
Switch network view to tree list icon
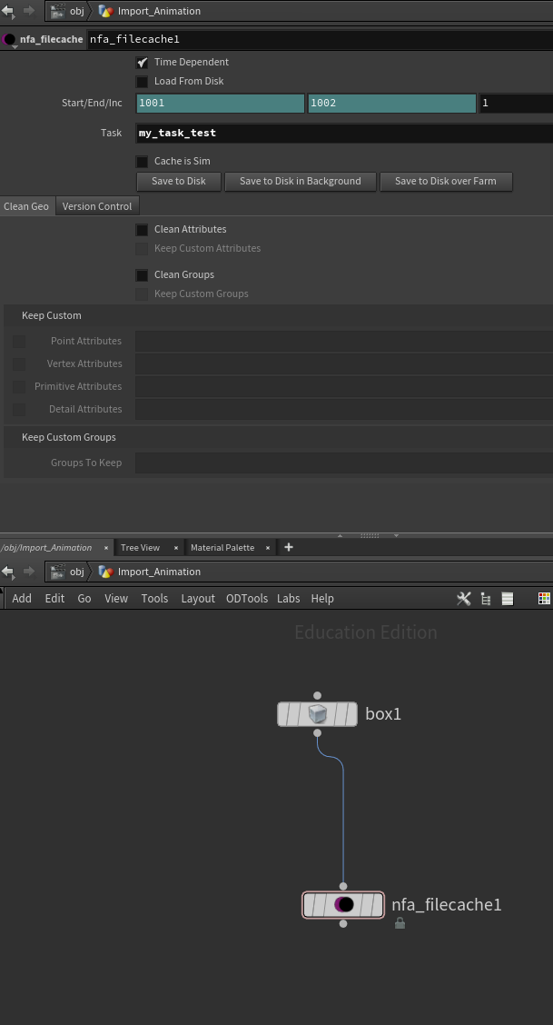coord(486,599)
